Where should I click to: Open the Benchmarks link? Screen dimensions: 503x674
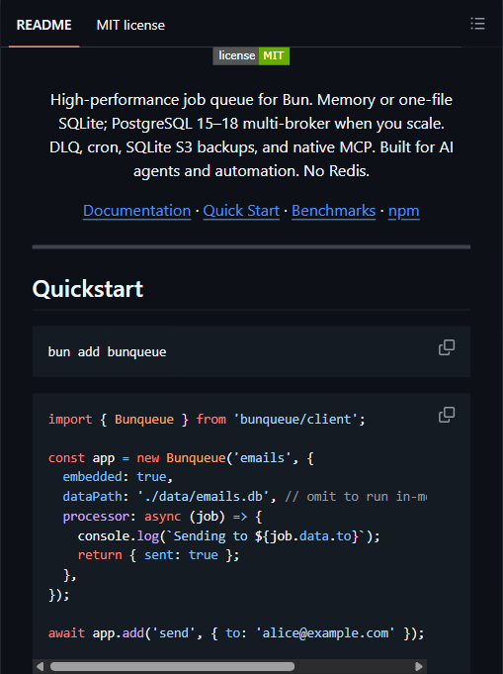coord(333,211)
